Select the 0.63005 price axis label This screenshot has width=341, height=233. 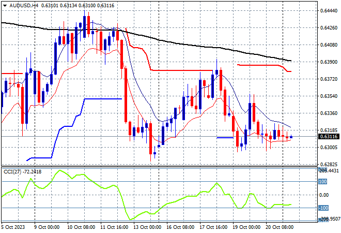(x=329, y=148)
